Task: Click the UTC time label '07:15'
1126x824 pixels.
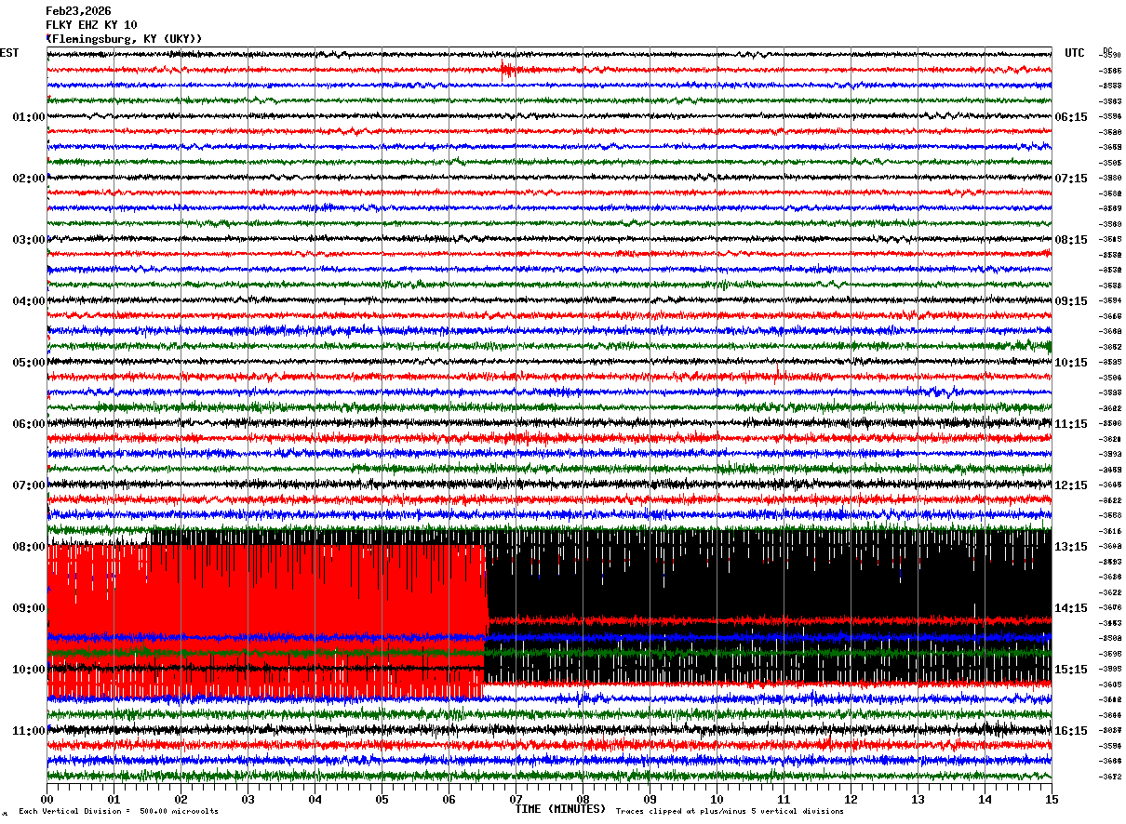Action: (x=1071, y=179)
